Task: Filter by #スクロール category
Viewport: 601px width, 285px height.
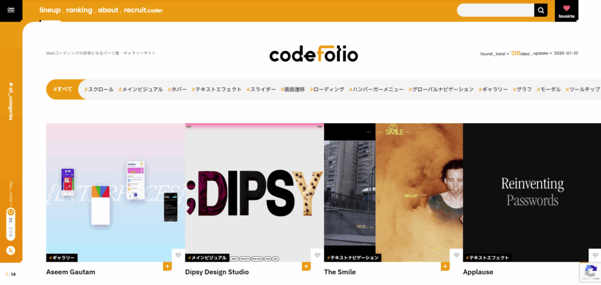Action: (99, 89)
